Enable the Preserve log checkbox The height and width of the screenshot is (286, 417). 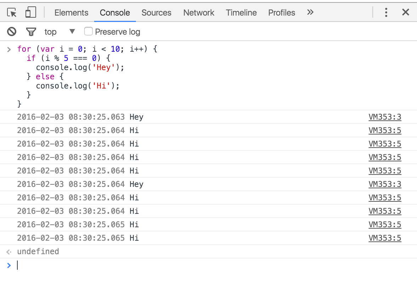[x=88, y=32]
